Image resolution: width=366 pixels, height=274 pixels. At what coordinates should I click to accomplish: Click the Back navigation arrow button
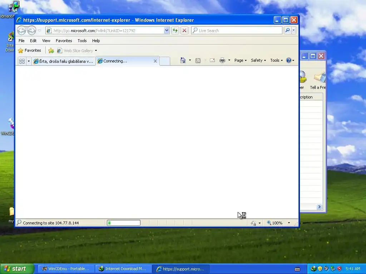22,30
